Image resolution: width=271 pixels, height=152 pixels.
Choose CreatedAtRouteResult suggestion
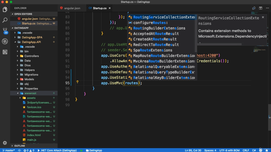point(161,39)
